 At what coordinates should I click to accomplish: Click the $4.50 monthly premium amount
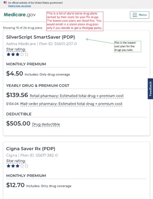[14, 73]
